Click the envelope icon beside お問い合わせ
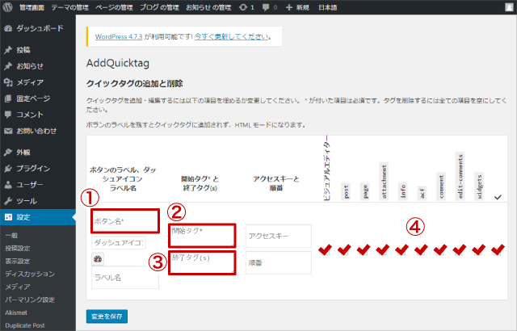This screenshot has width=517, height=331. point(8,131)
